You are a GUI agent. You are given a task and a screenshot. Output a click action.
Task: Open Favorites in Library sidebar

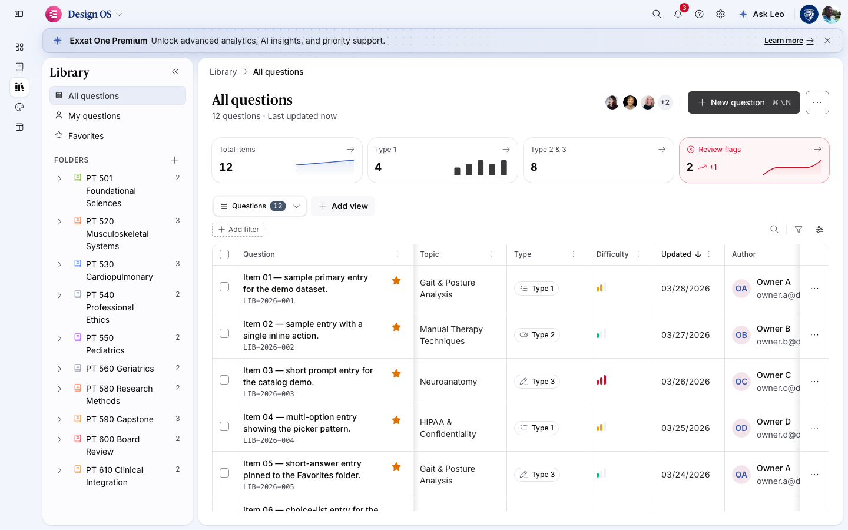pos(118,136)
